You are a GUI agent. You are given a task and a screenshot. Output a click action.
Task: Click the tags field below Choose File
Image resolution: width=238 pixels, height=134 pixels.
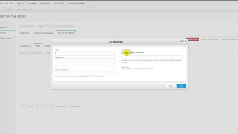152,57
